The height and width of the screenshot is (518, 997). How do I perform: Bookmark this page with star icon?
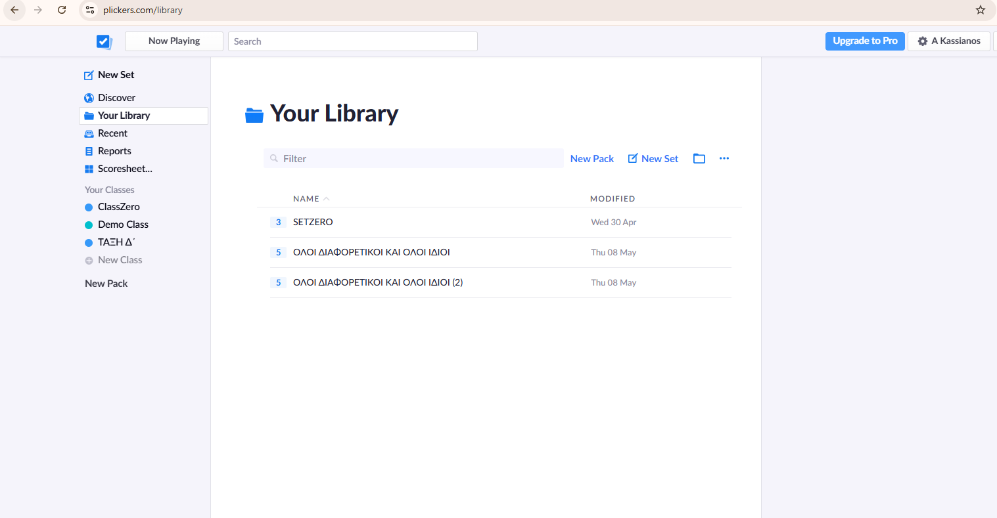point(981,10)
